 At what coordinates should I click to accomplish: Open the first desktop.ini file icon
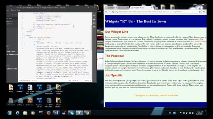pyautogui.click(x=11, y=102)
